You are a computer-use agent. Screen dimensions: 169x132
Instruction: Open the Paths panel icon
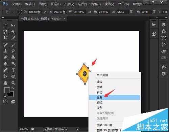pos(164,38)
